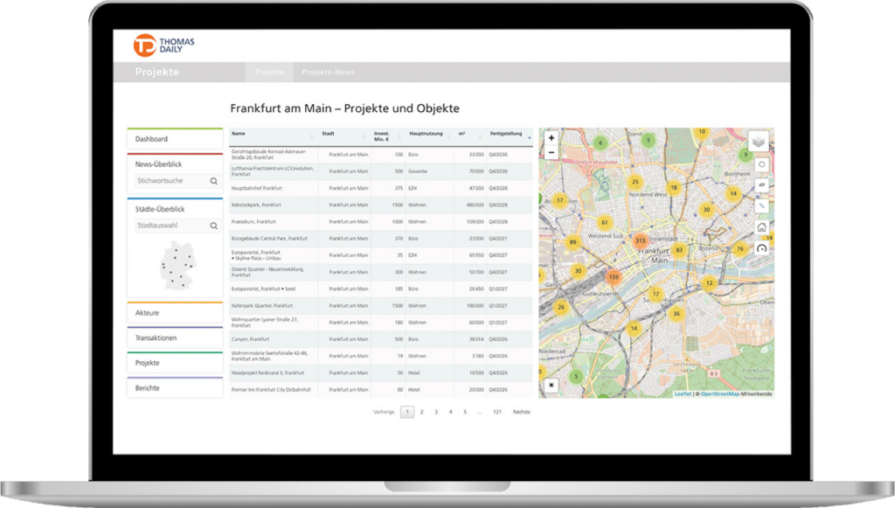Image resolution: width=895 pixels, height=508 pixels.
Task: Open the map layers control
Action: (758, 141)
